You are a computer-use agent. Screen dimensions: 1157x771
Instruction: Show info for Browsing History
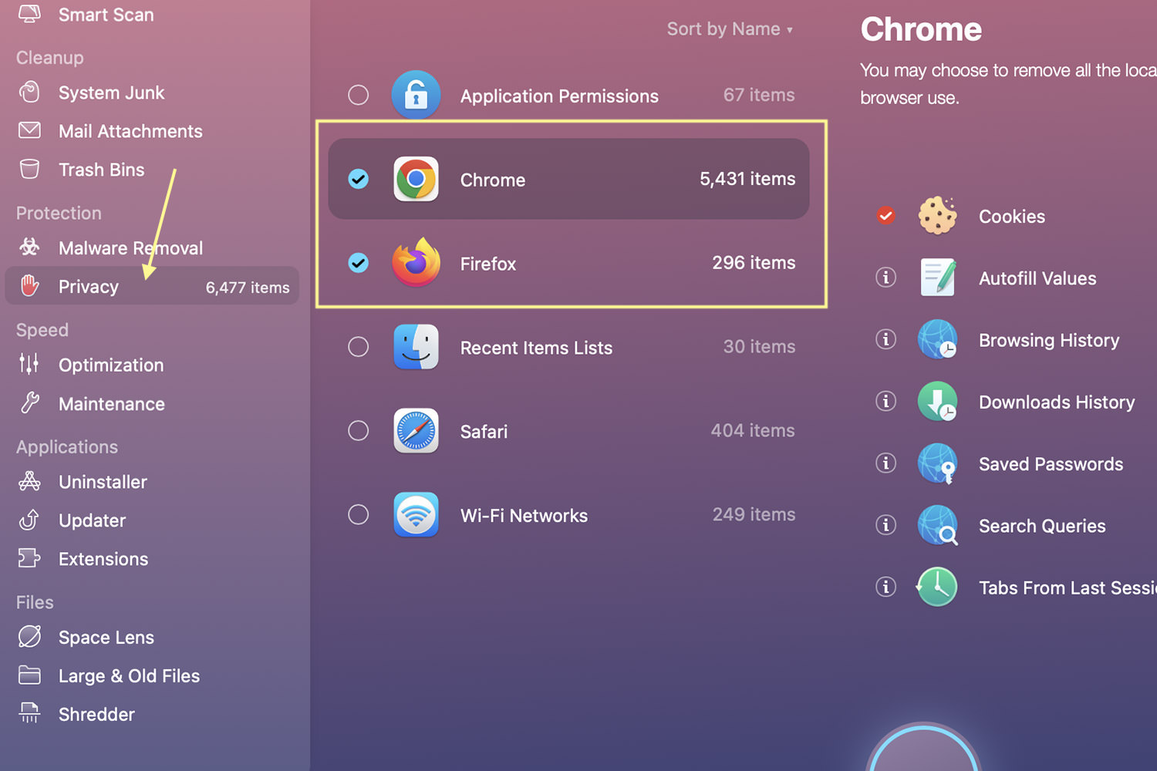tap(885, 339)
